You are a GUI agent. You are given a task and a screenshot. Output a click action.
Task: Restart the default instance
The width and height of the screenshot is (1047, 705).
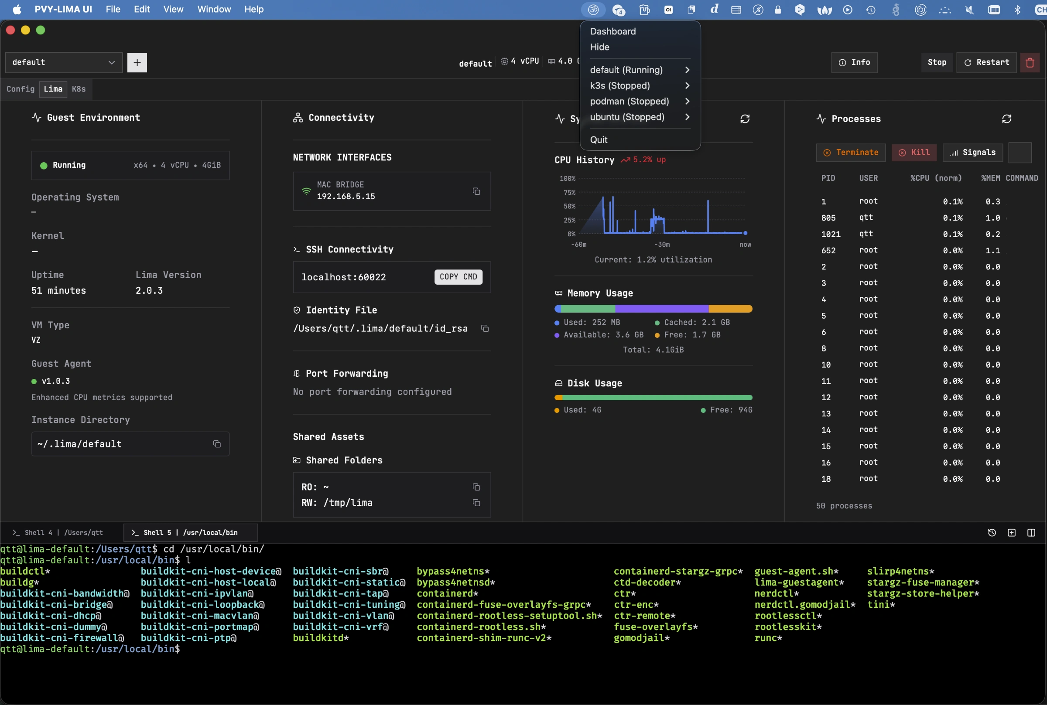click(986, 62)
